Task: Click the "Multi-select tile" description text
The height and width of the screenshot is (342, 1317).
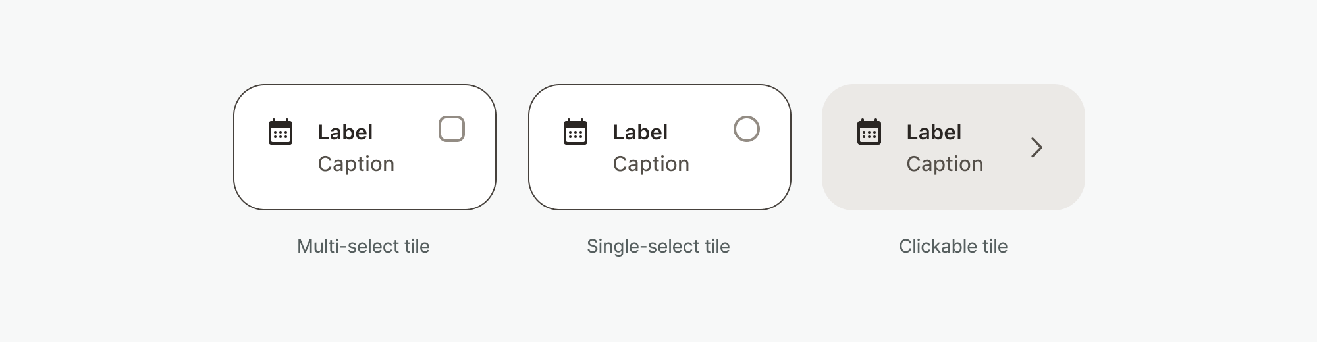Action: coord(363,246)
